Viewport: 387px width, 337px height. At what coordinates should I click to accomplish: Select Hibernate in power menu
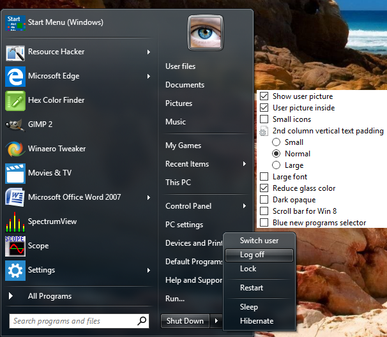257,321
